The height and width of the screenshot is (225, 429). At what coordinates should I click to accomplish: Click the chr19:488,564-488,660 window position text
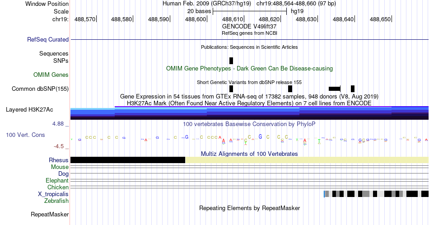point(296,4)
